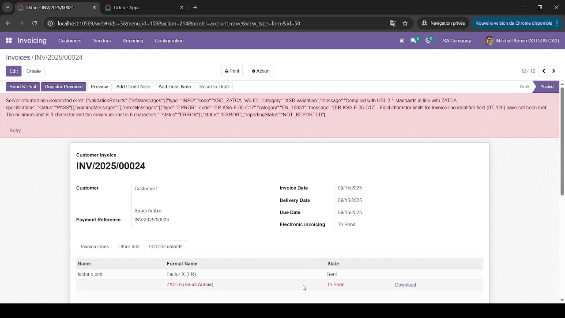This screenshot has height=318, width=565.
Task: Click the browser address bar URL
Action: [x=179, y=23]
